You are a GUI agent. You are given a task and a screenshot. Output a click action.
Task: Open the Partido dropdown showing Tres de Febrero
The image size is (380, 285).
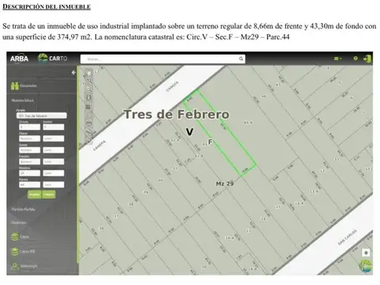tap(41, 116)
